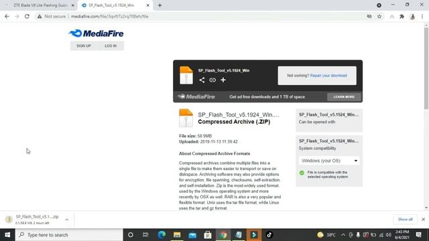Close the SP_Flash_Tool tab
Screen dimensions: 429x241
coord(147,5)
